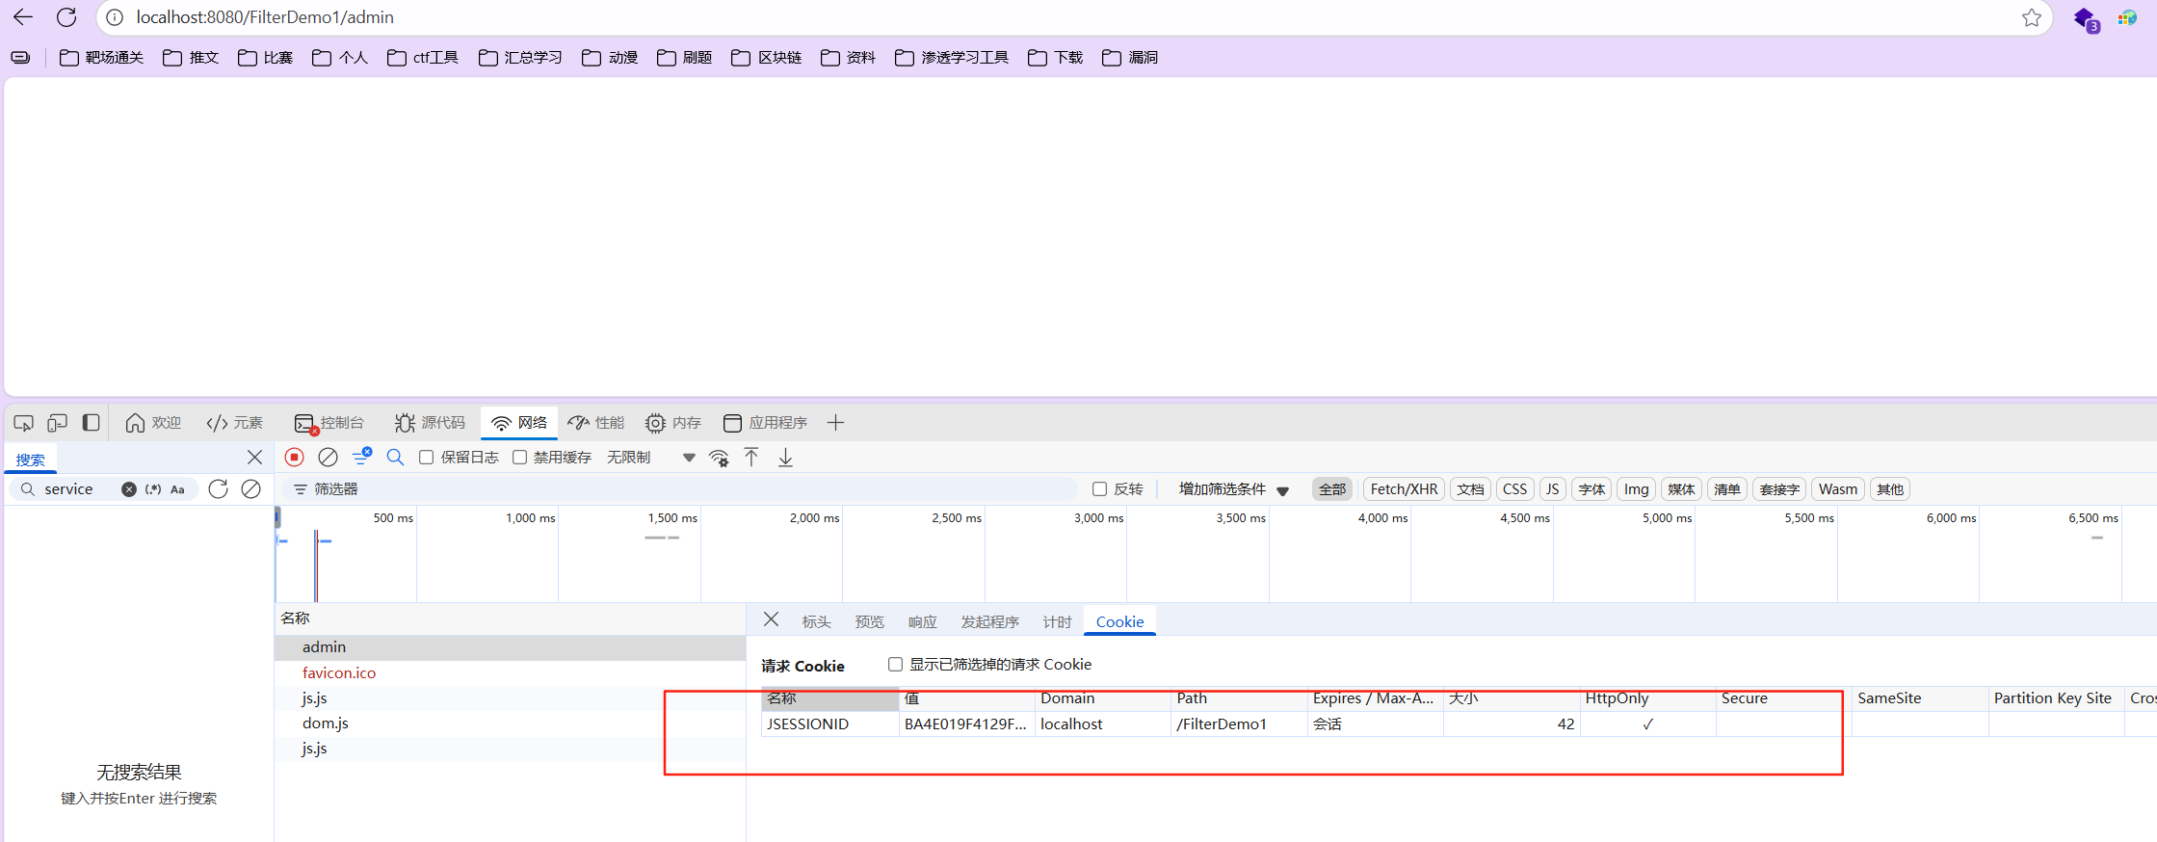The width and height of the screenshot is (2157, 842).
Task: Click the address bar URL
Action: 265,17
